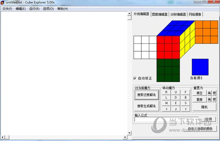Pick the center facelet of the white face
The height and width of the screenshot is (141, 220).
145,47
